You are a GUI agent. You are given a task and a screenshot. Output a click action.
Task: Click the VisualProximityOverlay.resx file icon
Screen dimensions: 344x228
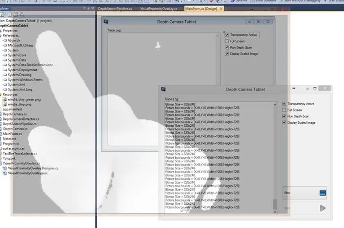(4, 173)
